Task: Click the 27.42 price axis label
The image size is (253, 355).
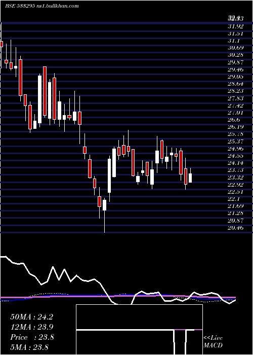Action: pyautogui.click(x=236, y=105)
